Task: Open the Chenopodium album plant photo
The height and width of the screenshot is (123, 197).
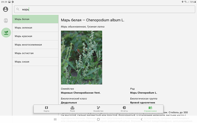Action: 82,57
